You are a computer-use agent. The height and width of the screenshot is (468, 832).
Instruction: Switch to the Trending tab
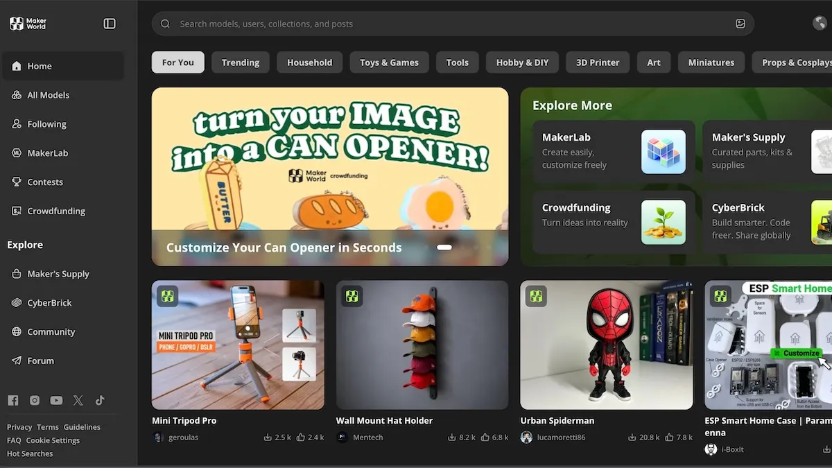241,62
